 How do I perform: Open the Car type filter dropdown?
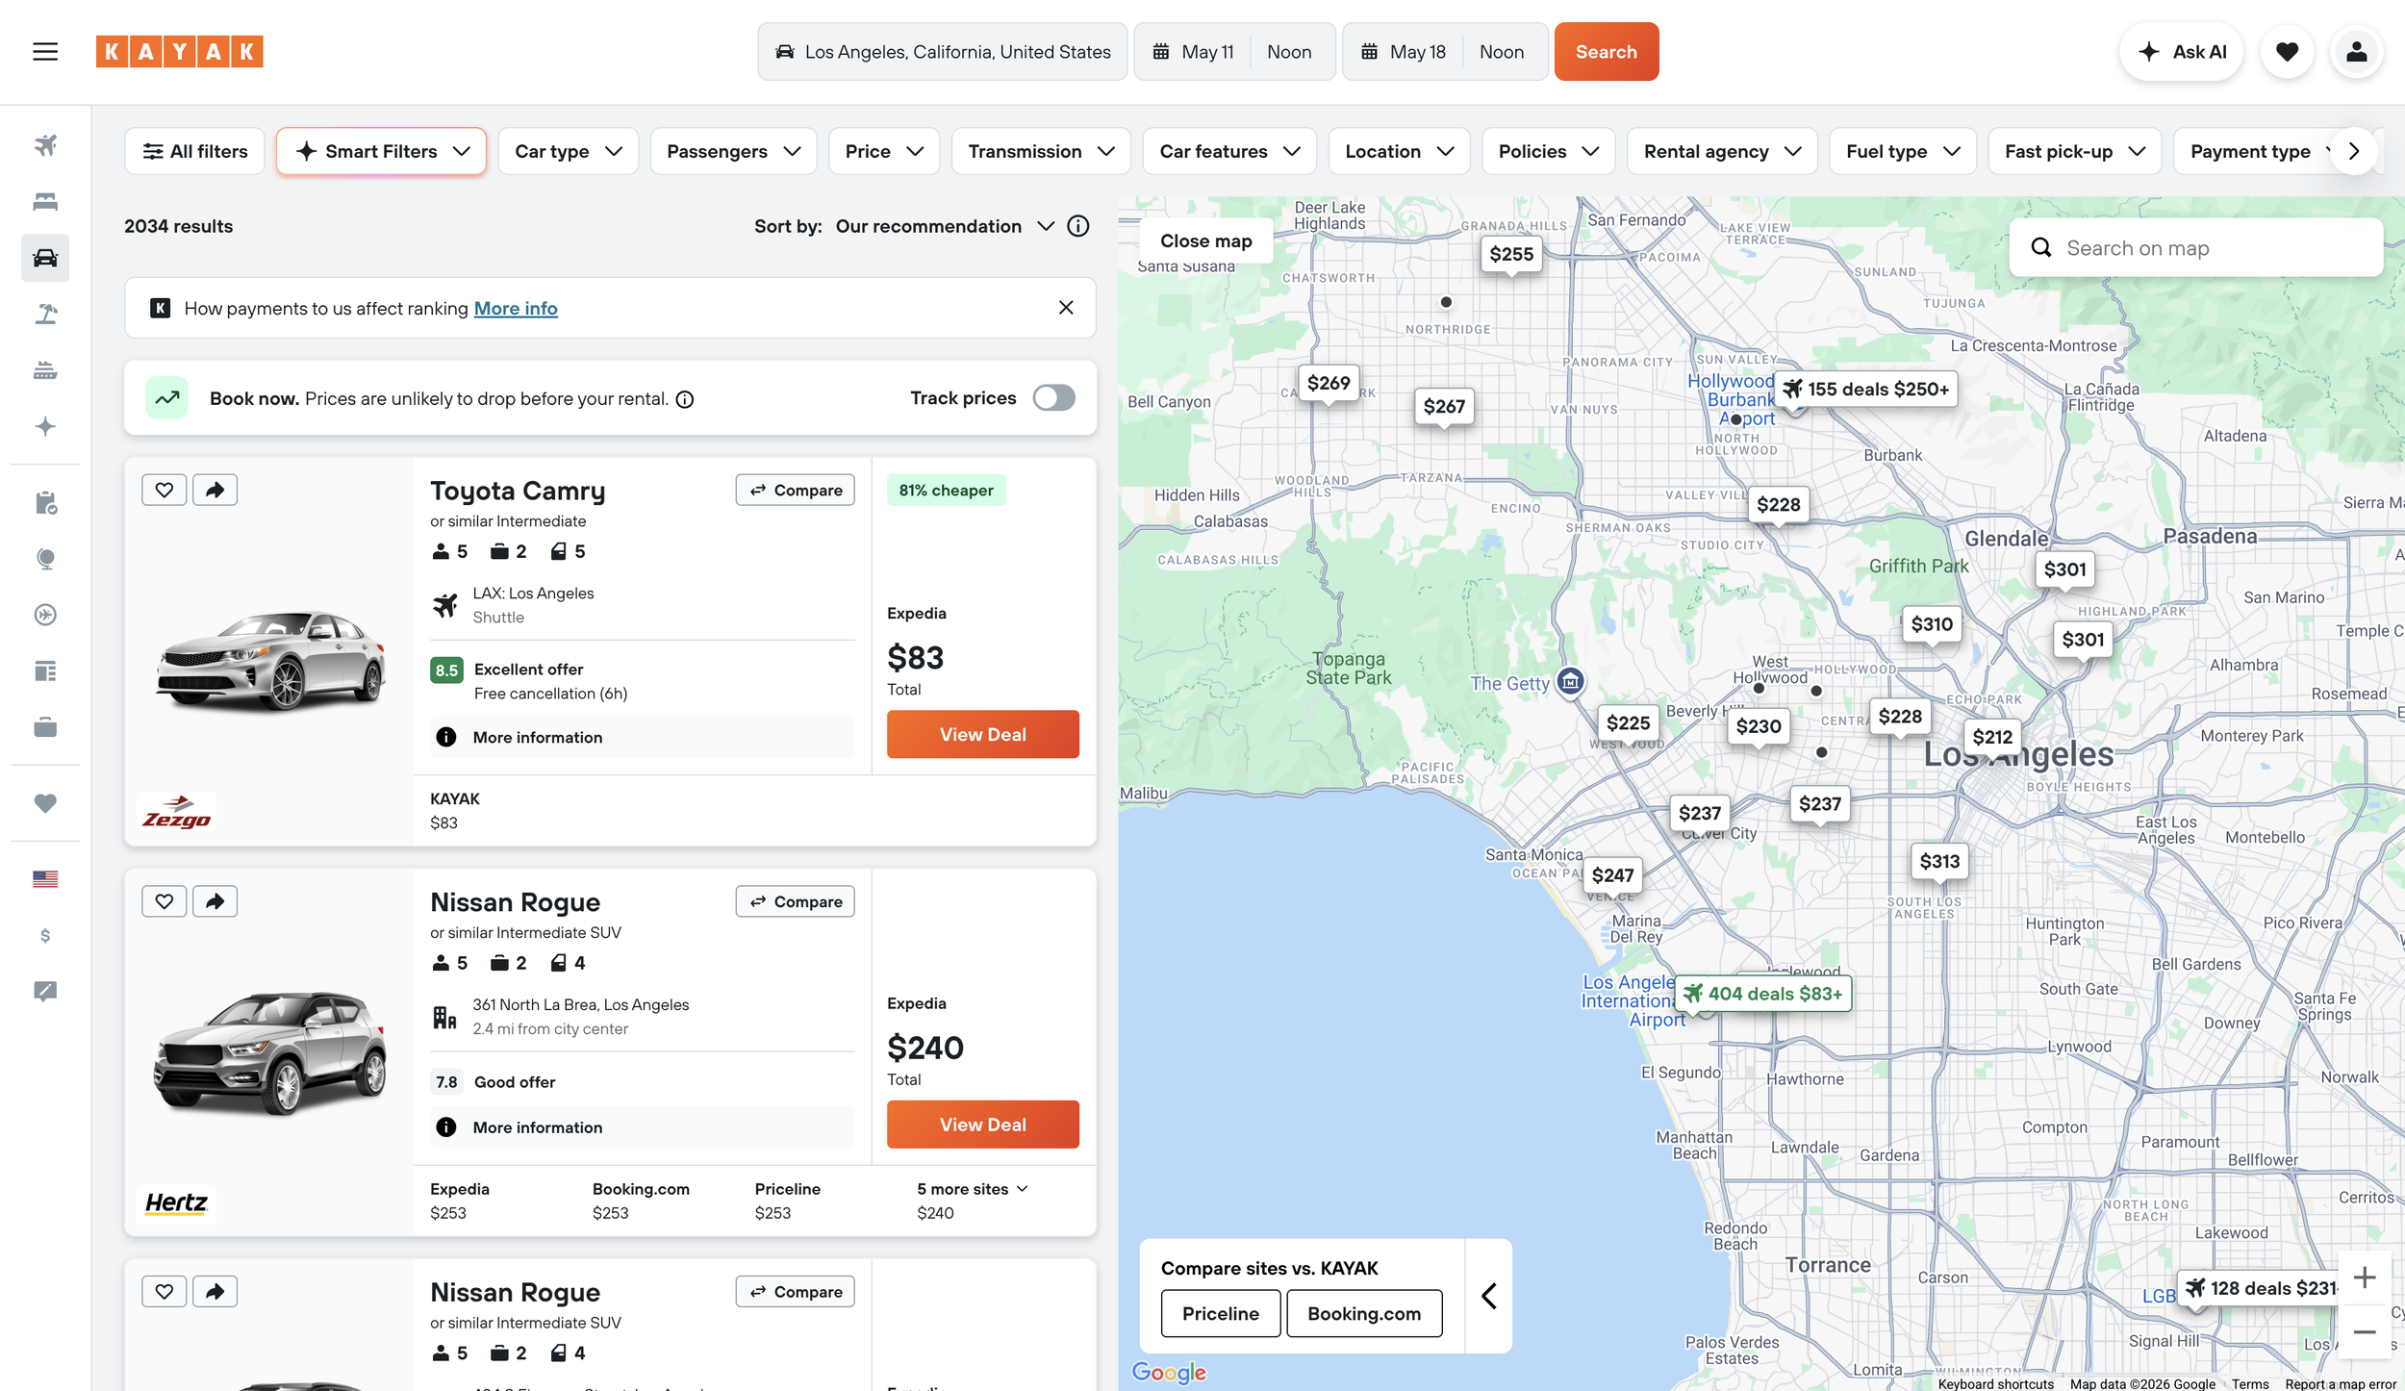tap(568, 152)
